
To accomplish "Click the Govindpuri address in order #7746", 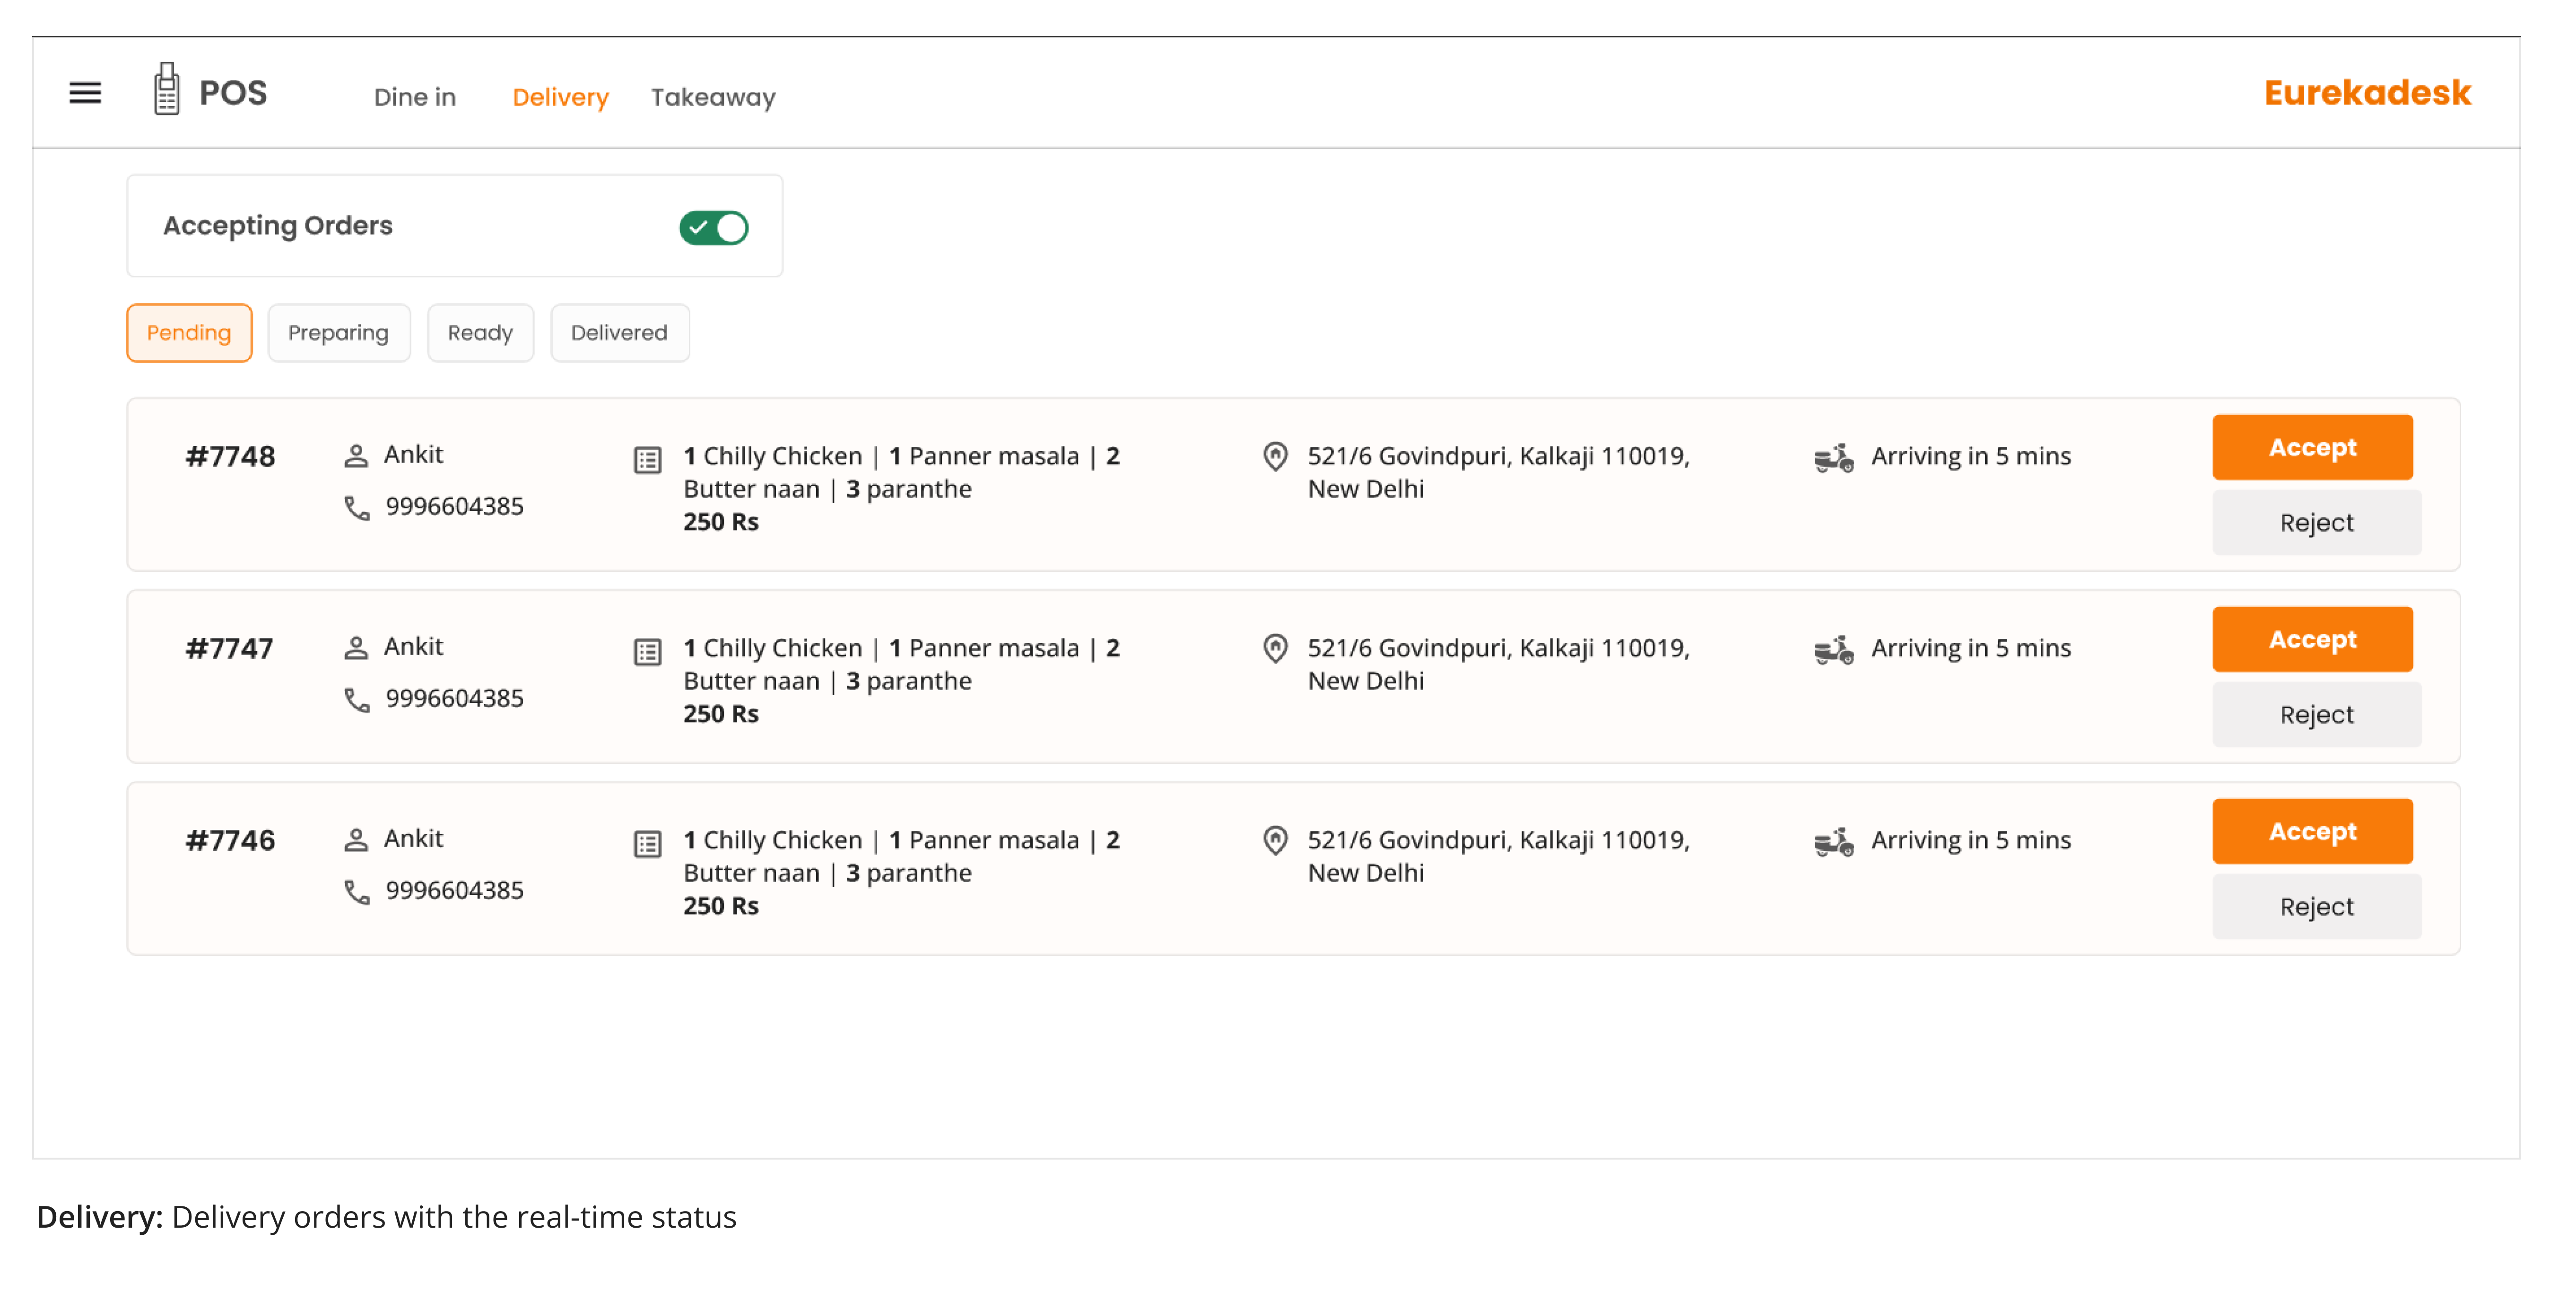I will (x=1498, y=857).
